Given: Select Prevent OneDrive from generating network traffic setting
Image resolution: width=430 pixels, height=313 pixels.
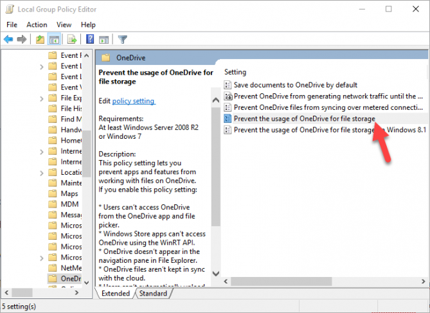Looking at the screenshot, I should coord(328,96).
